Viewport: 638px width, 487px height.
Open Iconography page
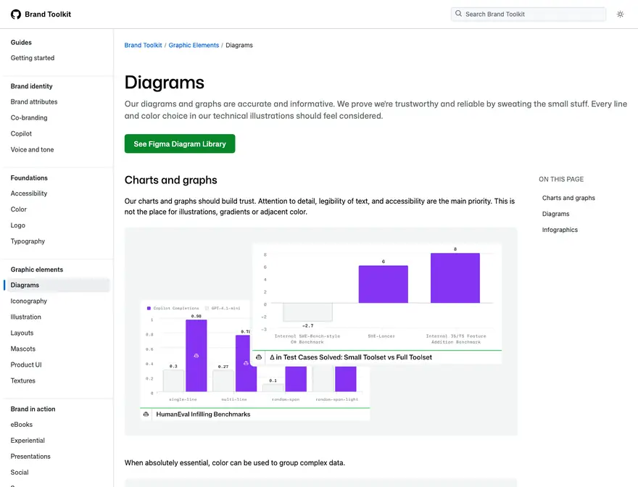click(x=29, y=301)
